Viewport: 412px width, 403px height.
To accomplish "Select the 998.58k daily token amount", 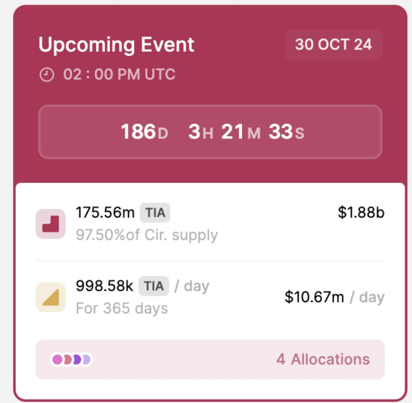I will coord(104,286).
